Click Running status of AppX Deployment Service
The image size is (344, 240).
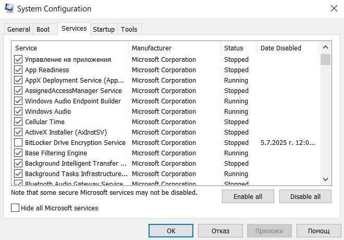pos(236,81)
